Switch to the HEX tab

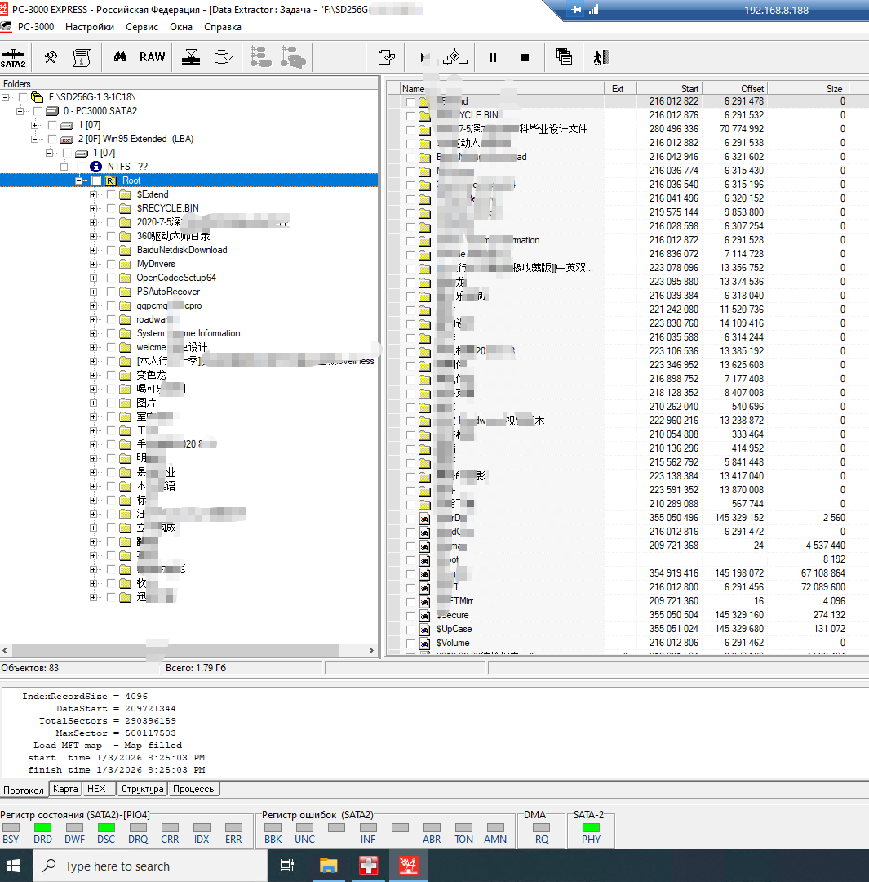point(96,789)
